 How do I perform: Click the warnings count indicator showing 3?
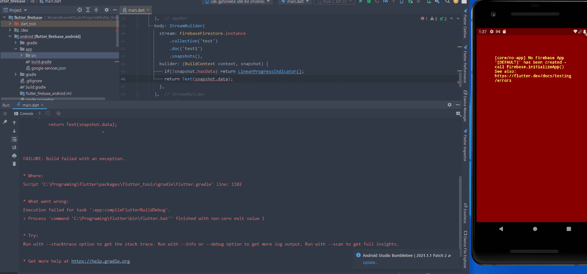(434, 19)
